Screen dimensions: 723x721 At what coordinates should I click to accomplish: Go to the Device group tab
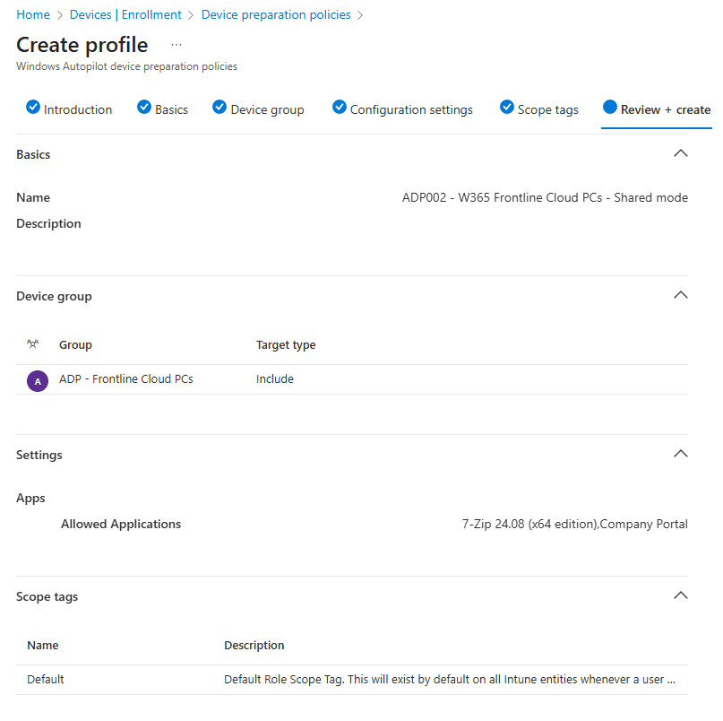tap(267, 110)
